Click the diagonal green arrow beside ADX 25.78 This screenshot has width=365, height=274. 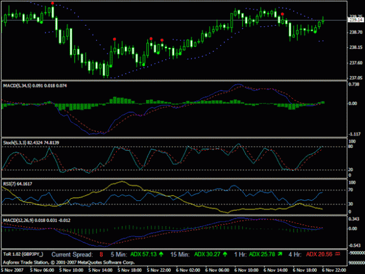(x=280, y=254)
